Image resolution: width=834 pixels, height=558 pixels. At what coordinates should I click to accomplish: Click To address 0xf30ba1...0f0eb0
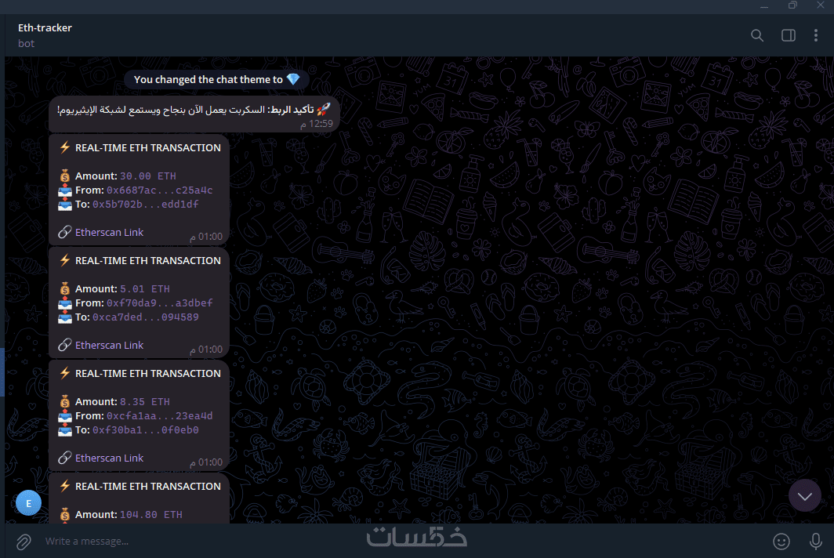tap(146, 429)
